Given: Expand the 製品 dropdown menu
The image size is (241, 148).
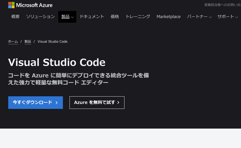Looking at the screenshot, I should point(67,17).
